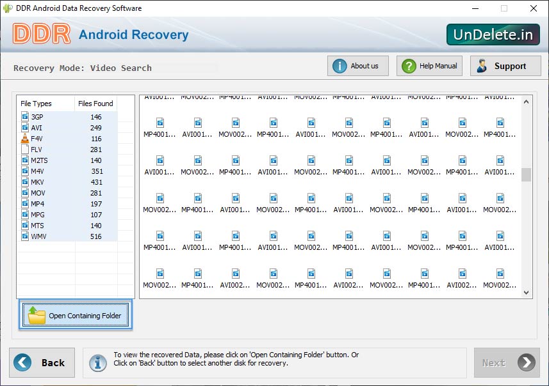Select the 140 count in the M2TS row
The image size is (549, 386).
[96, 160]
